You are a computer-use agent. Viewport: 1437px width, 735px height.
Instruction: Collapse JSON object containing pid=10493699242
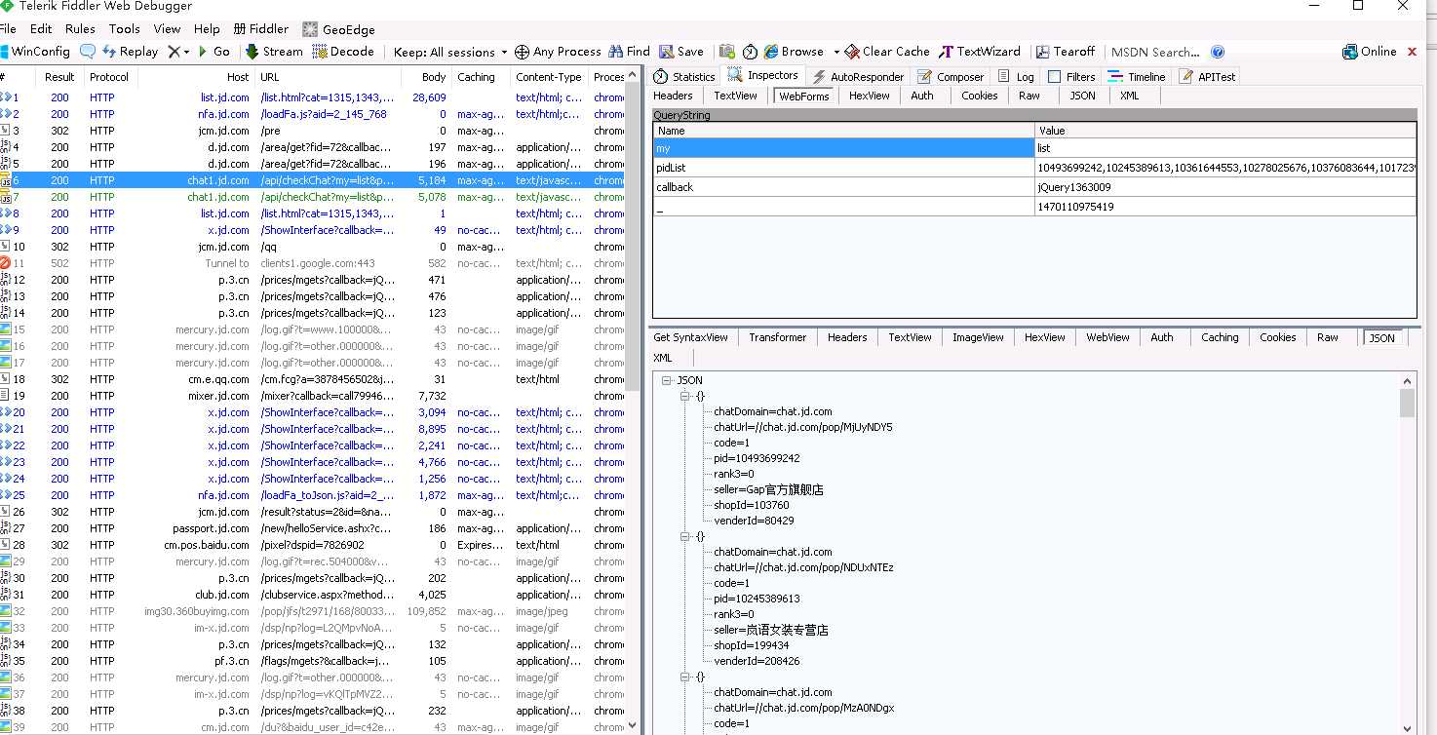pyautogui.click(x=684, y=396)
